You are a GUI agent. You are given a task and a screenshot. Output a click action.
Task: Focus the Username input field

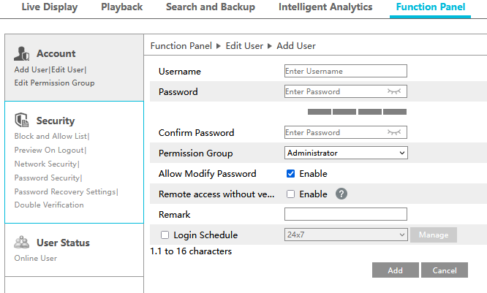coord(345,72)
